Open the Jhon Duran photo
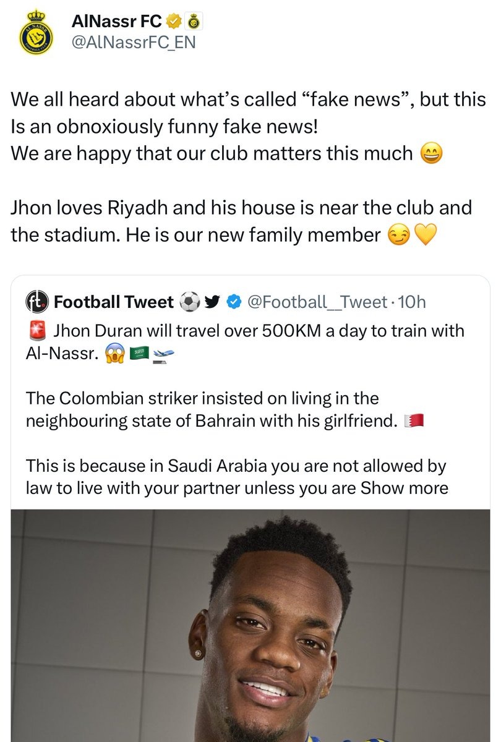Image resolution: width=501 pixels, height=742 pixels. pyautogui.click(x=250, y=625)
